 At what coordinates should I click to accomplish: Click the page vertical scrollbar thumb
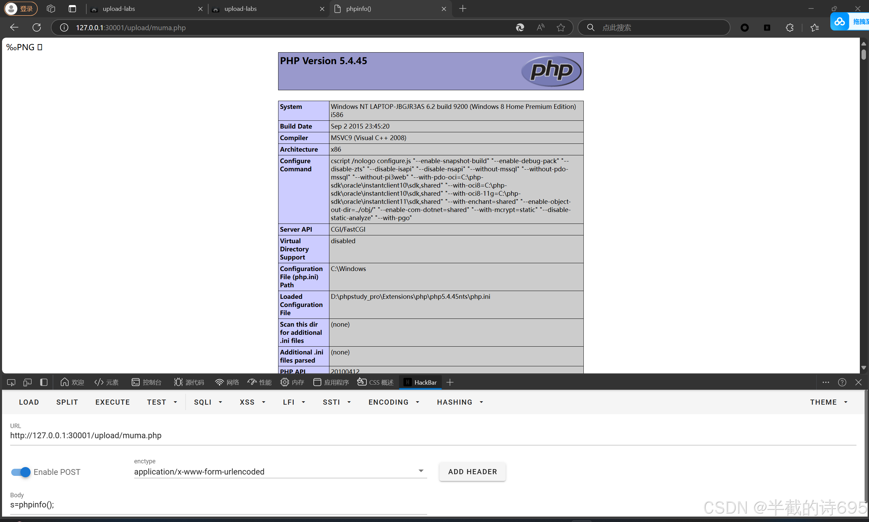pos(863,55)
